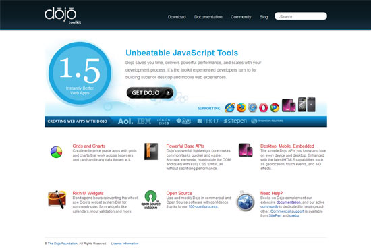Click the IBM logo

pos(144,121)
